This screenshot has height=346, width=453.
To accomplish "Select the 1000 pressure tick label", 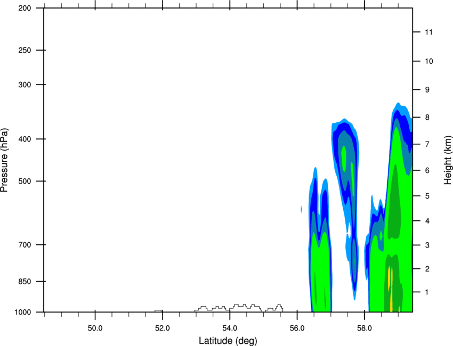I will 23,312.
